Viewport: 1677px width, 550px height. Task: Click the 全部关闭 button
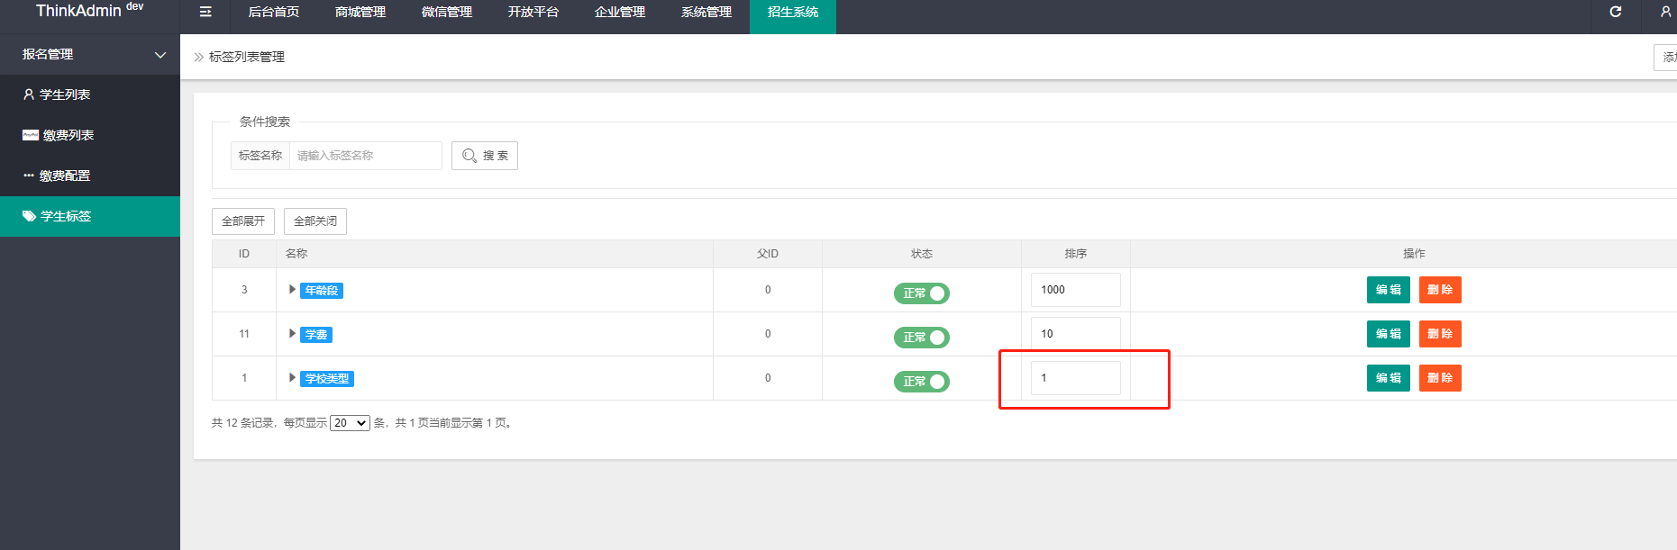[315, 221]
